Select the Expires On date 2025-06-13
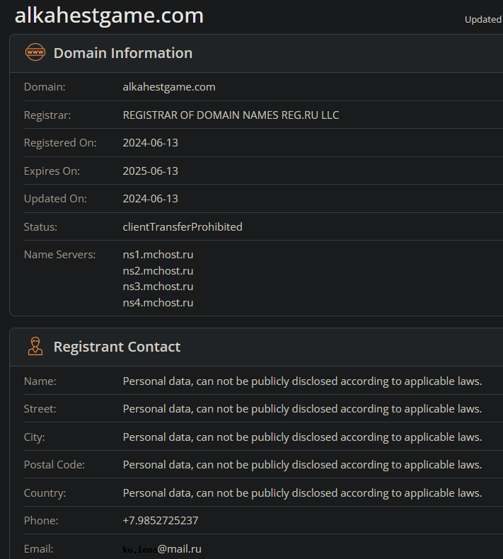The height and width of the screenshot is (559, 503). [x=150, y=171]
